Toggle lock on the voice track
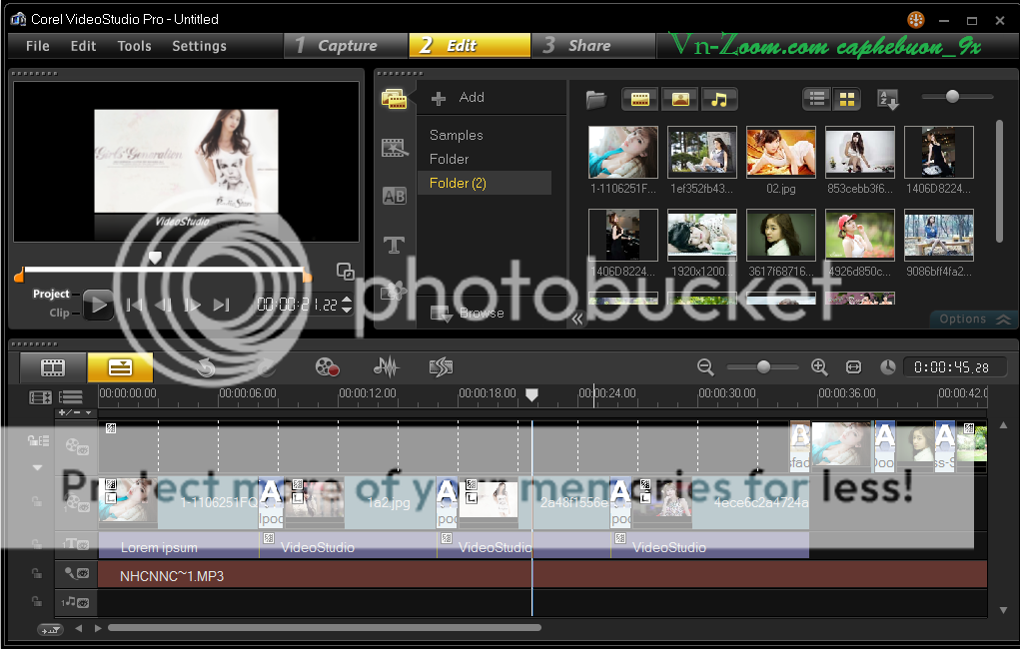 tap(37, 573)
